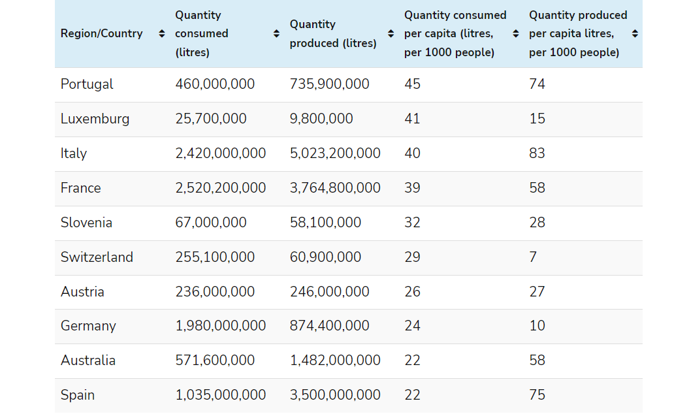This screenshot has height=416, width=689.
Task: Click France's produced value 3,764,800,000
Action: coord(335,188)
